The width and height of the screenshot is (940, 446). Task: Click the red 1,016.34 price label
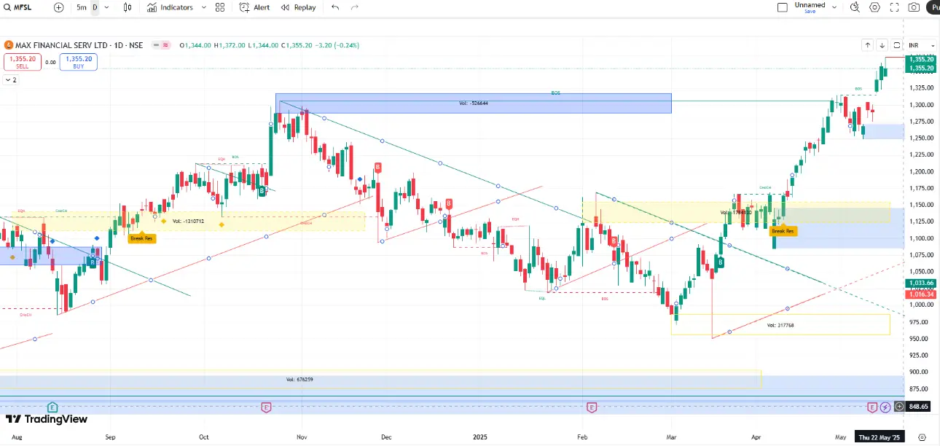tap(921, 294)
